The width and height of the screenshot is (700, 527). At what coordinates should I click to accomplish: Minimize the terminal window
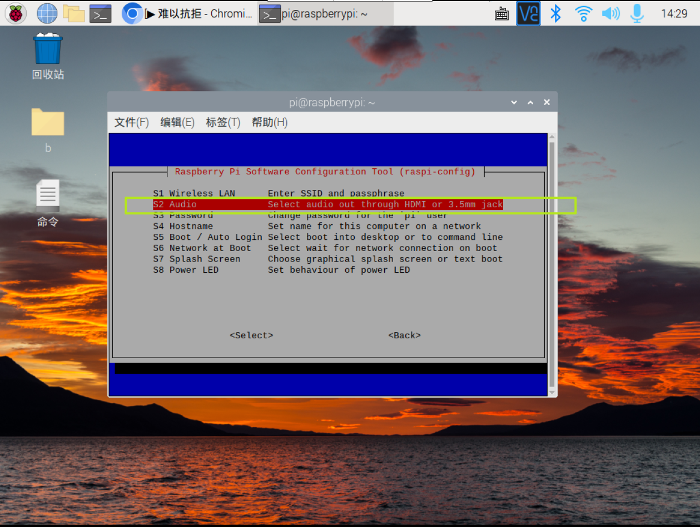click(x=514, y=103)
